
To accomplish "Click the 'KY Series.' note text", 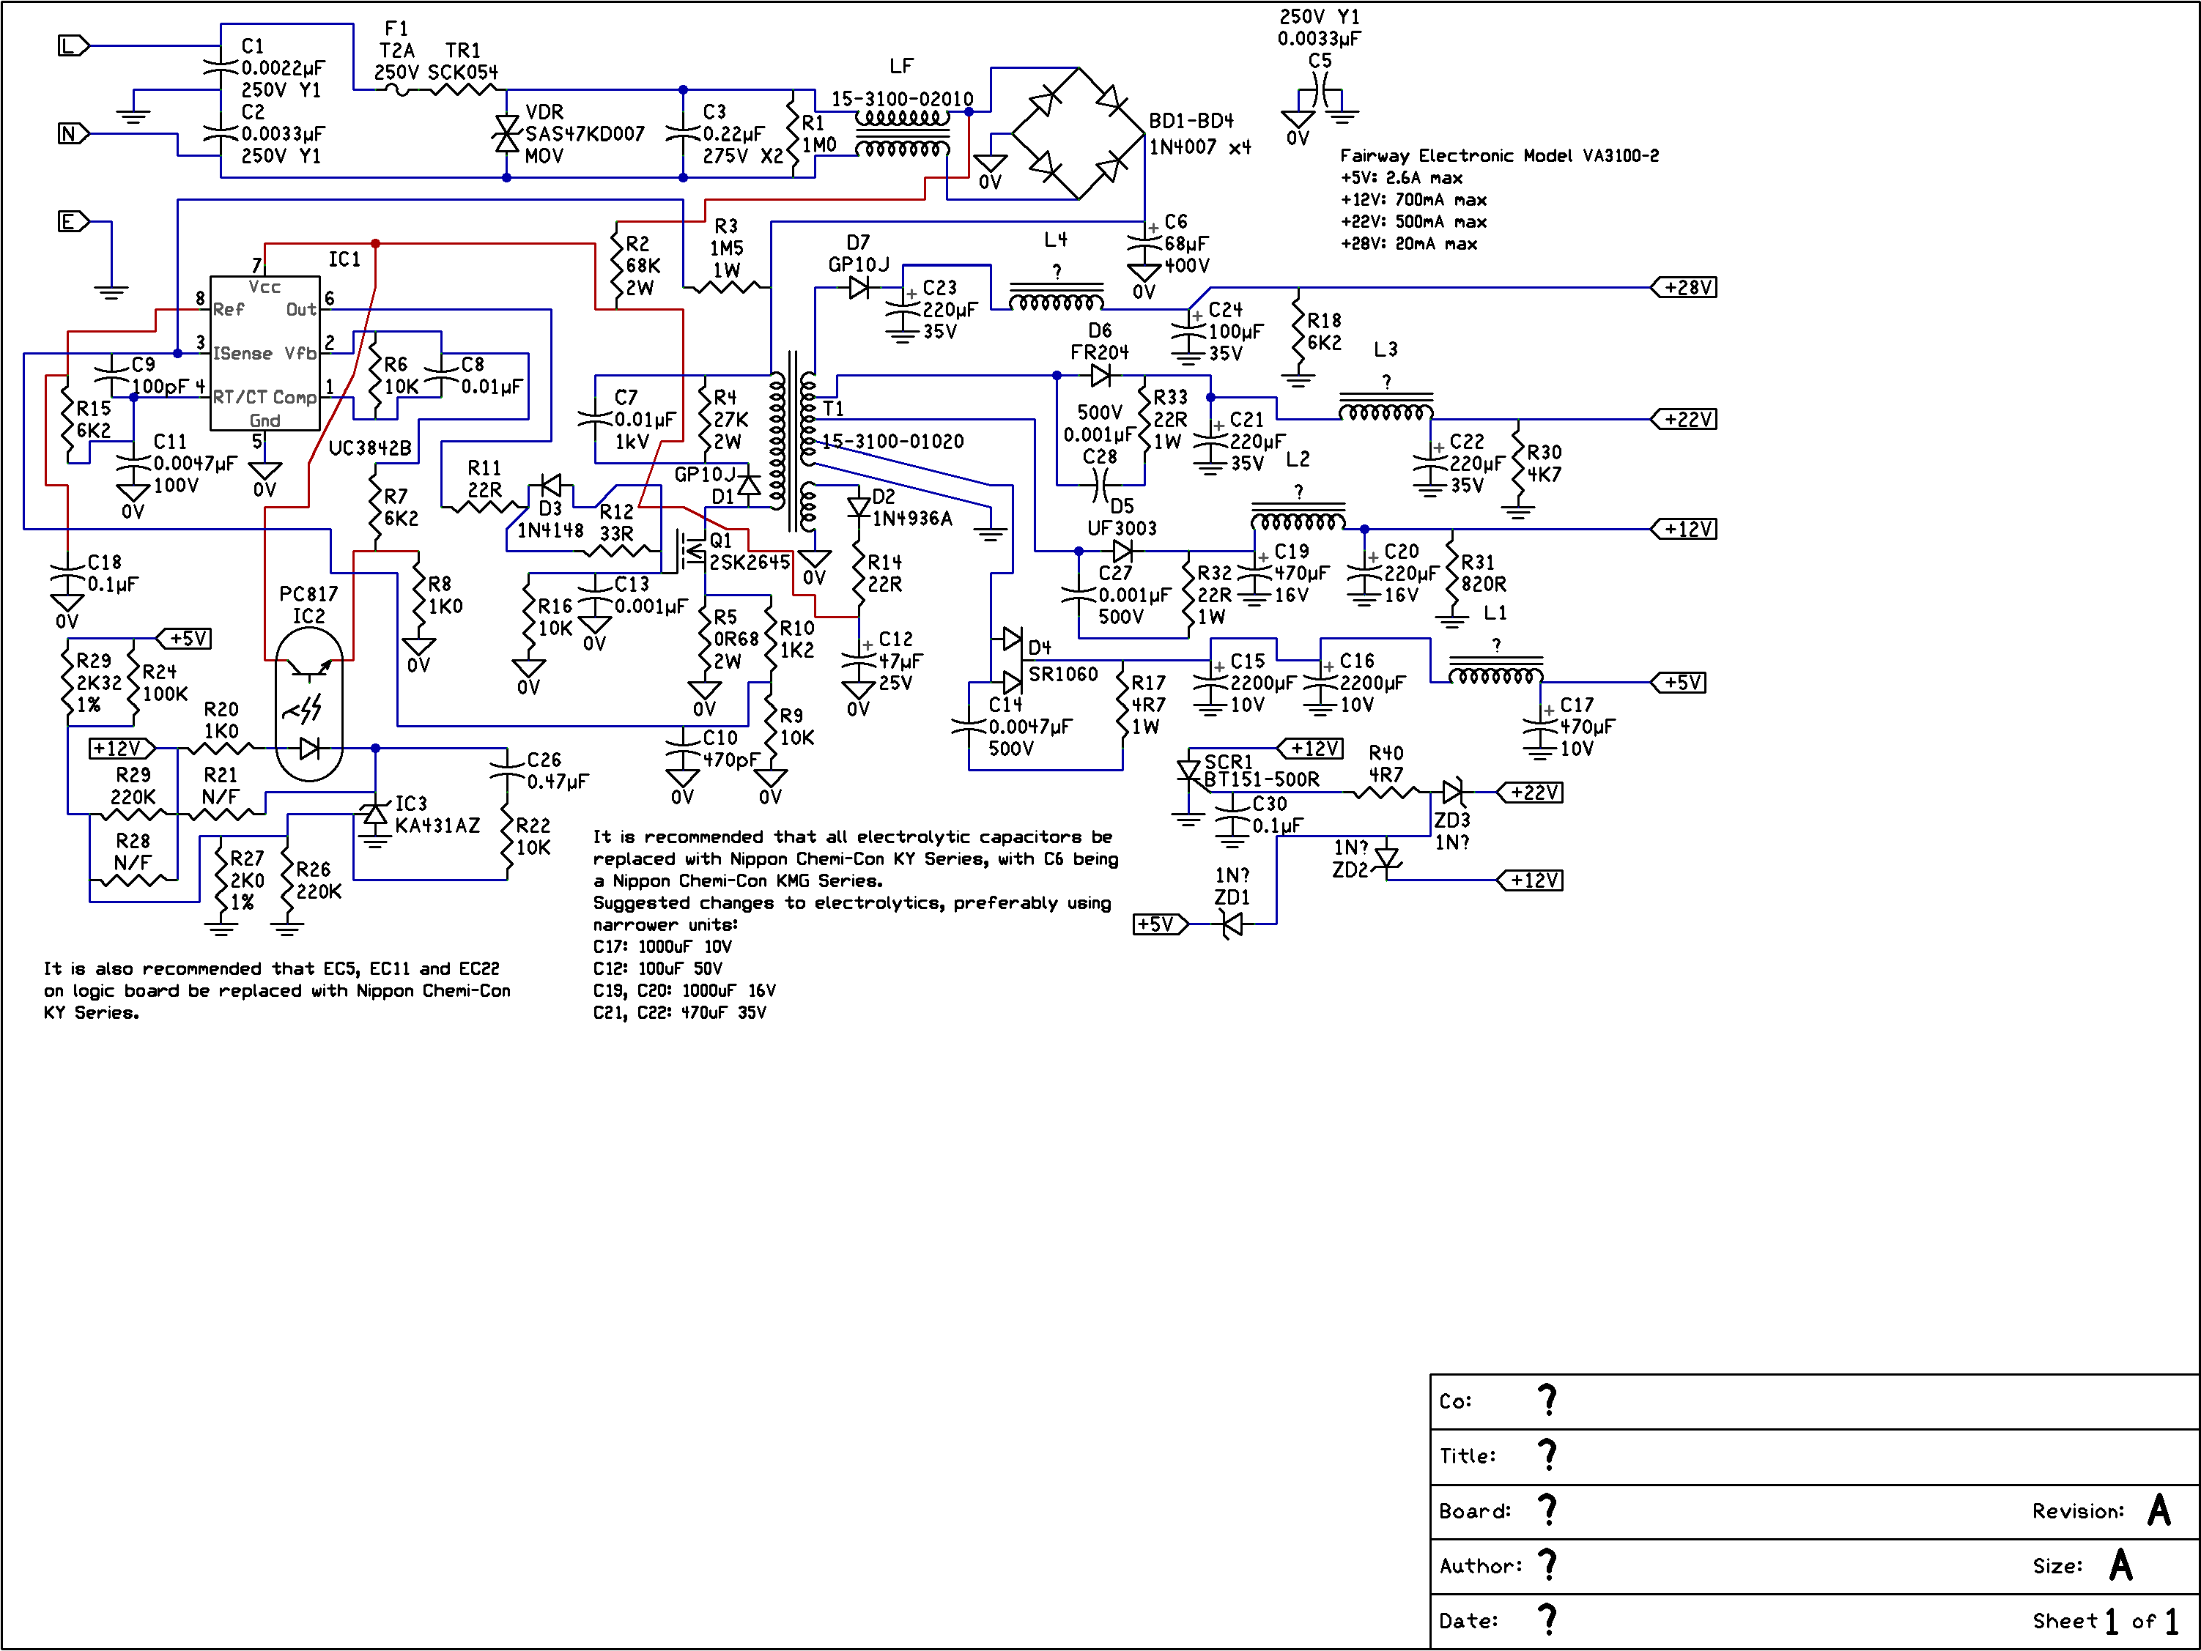I will click(x=91, y=1012).
